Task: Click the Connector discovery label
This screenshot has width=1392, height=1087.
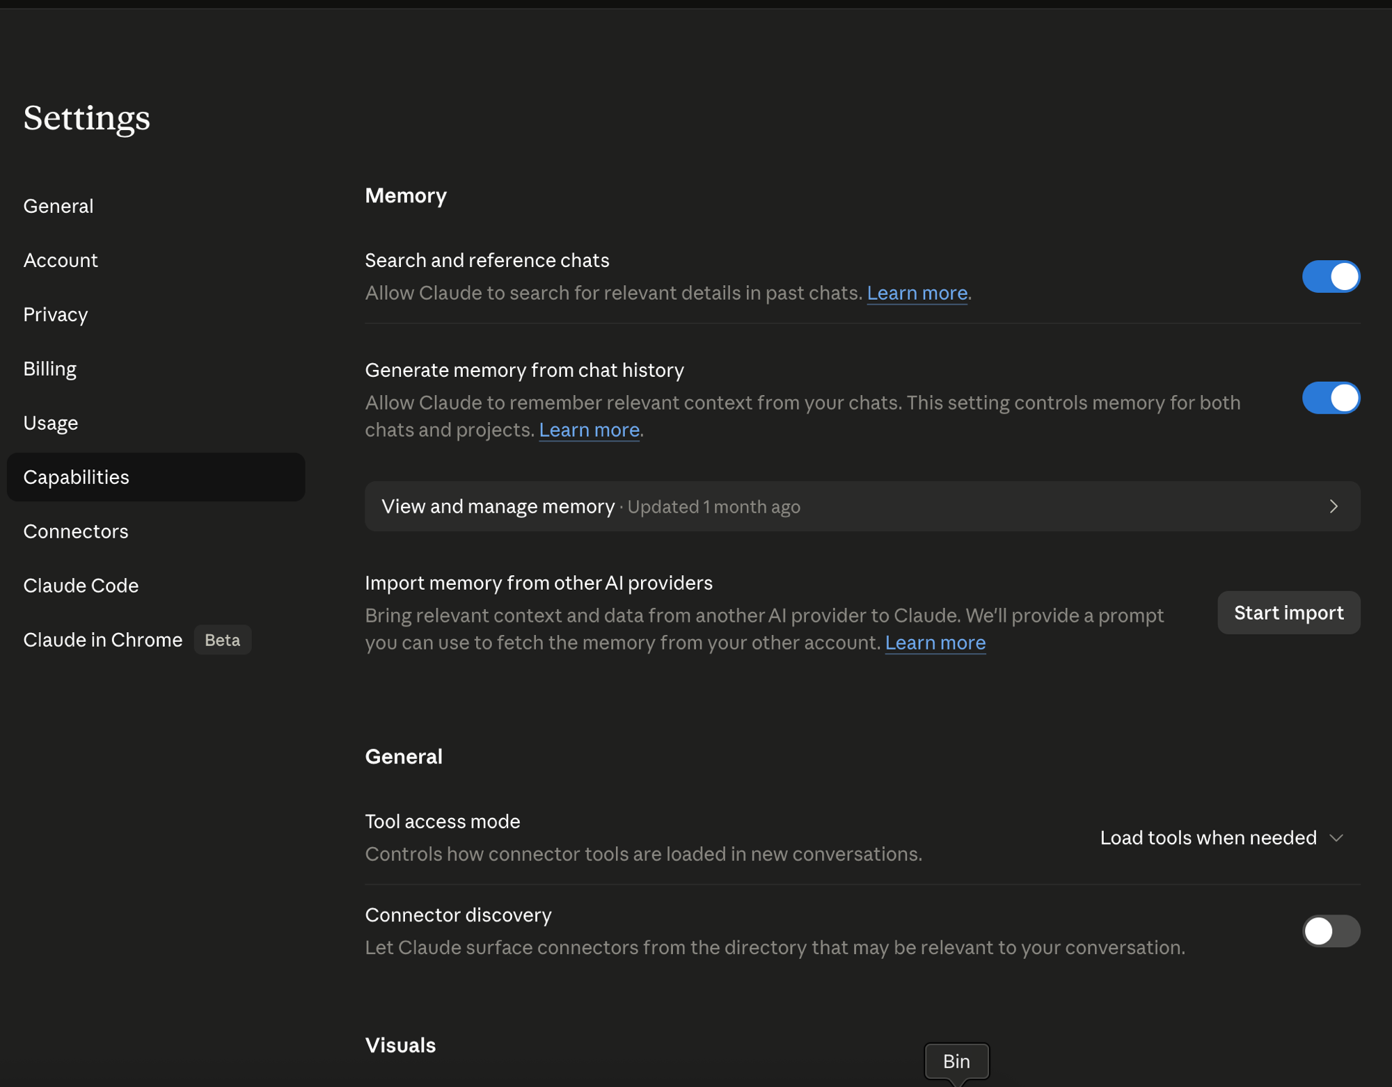Action: coord(458,915)
